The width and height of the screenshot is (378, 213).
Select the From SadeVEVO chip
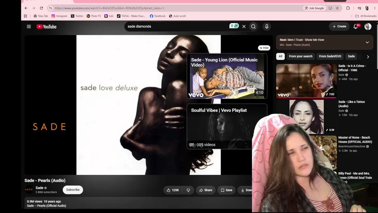coord(330,56)
